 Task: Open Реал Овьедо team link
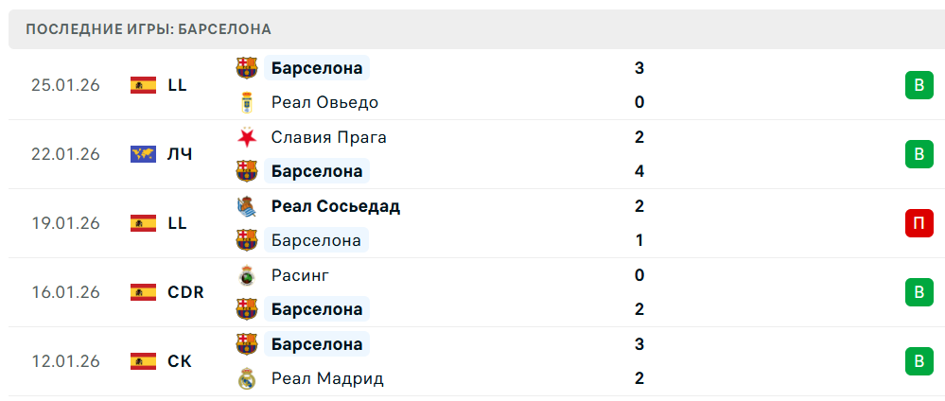pyautogui.click(x=324, y=102)
